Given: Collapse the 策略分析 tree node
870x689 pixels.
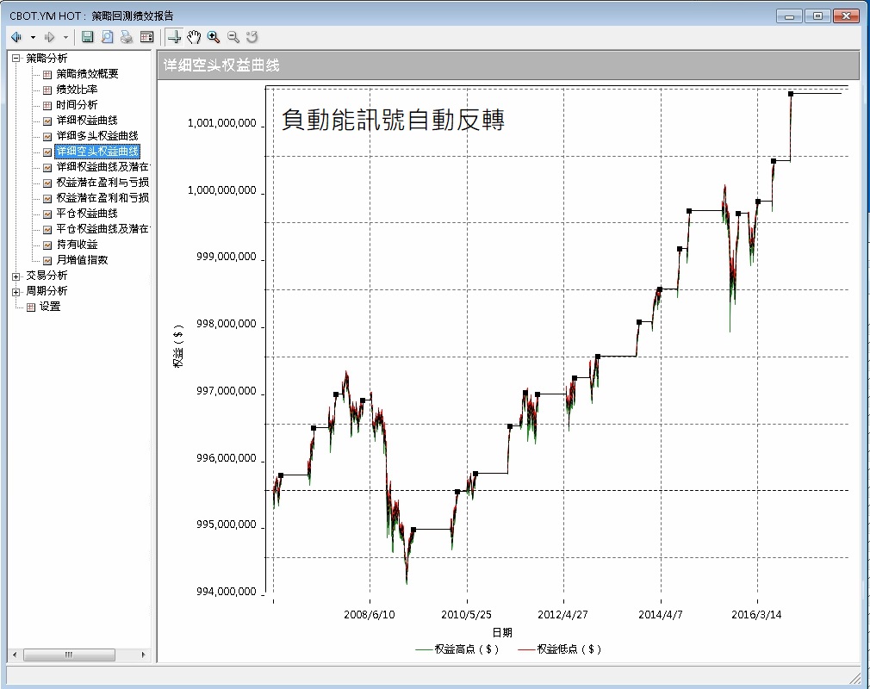Looking at the screenshot, I should (16, 59).
